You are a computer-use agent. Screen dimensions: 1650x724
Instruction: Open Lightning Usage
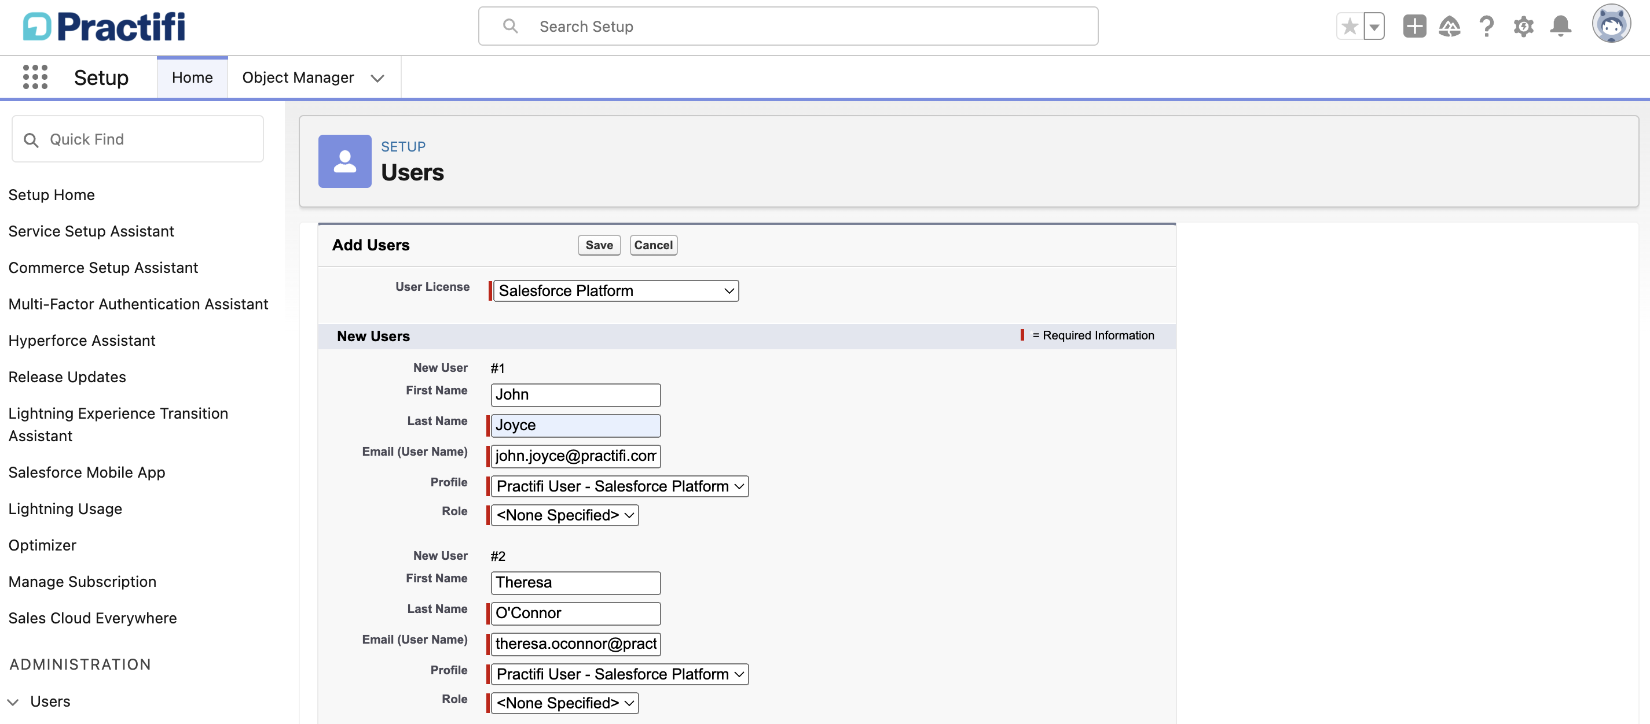pyautogui.click(x=65, y=508)
